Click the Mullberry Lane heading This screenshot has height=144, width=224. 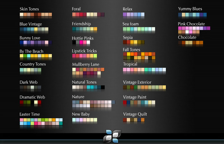tap(85, 64)
